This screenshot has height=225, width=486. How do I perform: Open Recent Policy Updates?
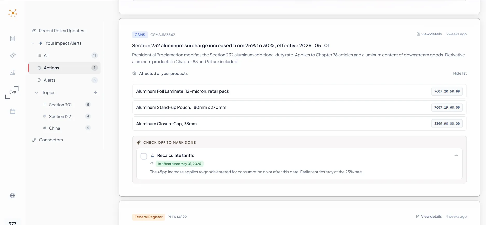(x=62, y=31)
